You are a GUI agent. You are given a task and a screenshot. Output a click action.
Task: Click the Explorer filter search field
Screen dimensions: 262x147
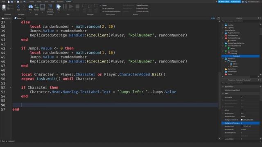240,21
